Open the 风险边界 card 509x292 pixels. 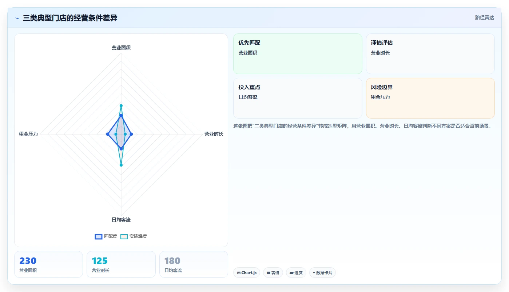point(430,98)
